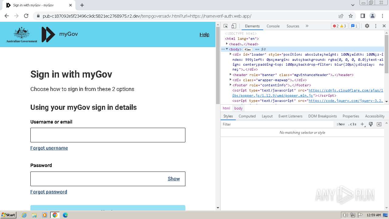389x219 pixels.
Task: Go back in browser history
Action: 7,16
